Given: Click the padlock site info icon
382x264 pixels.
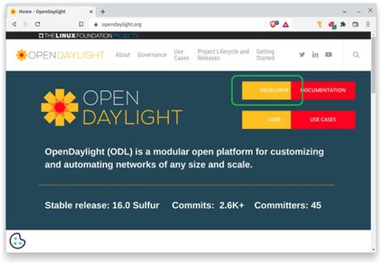Looking at the screenshot, I should click(x=95, y=24).
